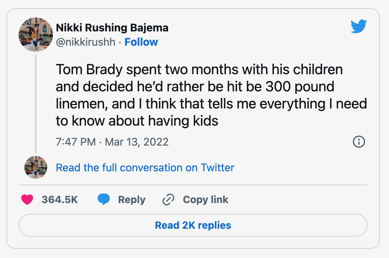Click the Twitter bird logo
Screen dimensions: 389x258
tap(359, 26)
